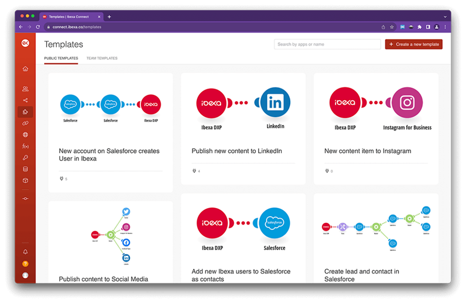Open the Team users icon in sidebar
This screenshot has width=466, height=303.
(25, 88)
